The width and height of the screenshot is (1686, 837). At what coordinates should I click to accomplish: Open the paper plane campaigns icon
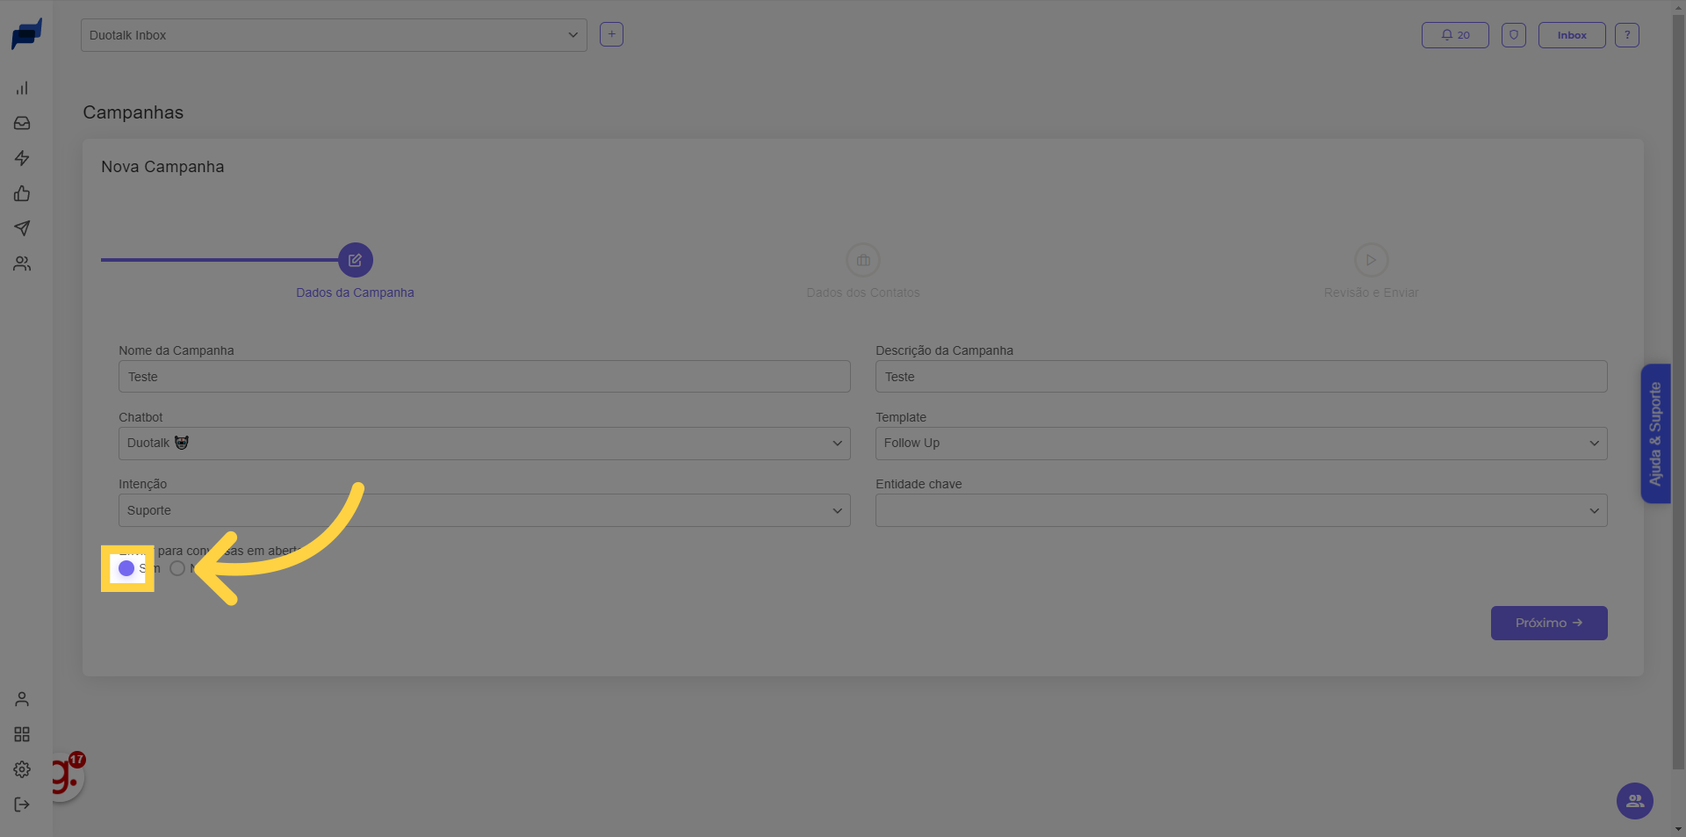pos(22,228)
